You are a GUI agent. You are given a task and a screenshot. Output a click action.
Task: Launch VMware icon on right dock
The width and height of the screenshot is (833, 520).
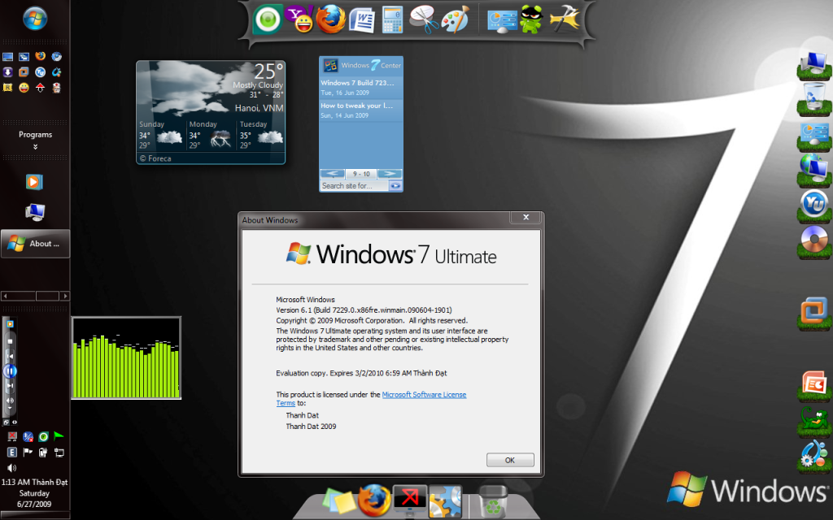click(x=813, y=312)
